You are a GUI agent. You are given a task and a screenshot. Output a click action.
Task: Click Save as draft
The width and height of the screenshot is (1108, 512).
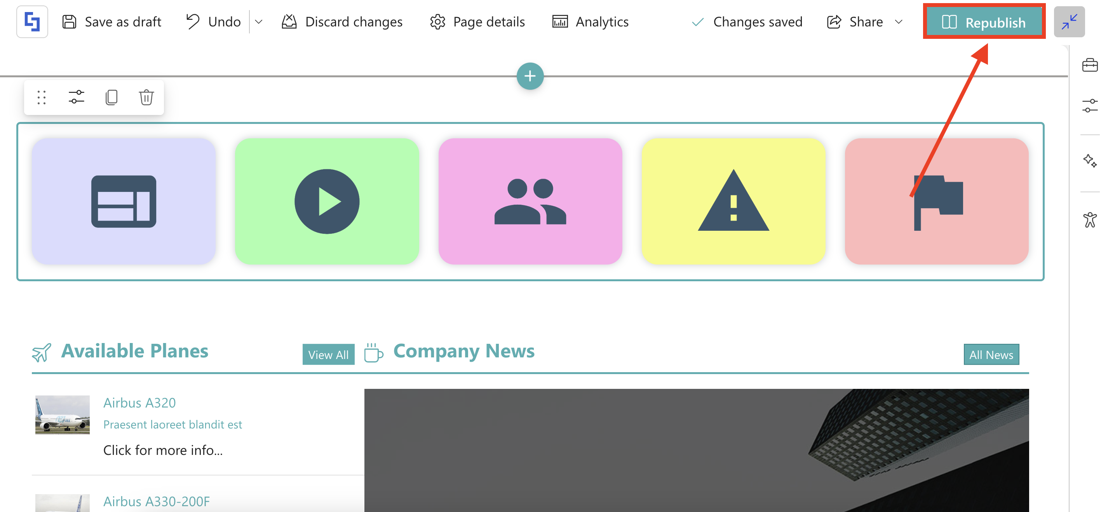point(112,22)
